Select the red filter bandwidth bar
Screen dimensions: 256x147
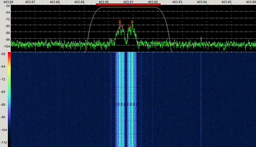pos(128,4)
